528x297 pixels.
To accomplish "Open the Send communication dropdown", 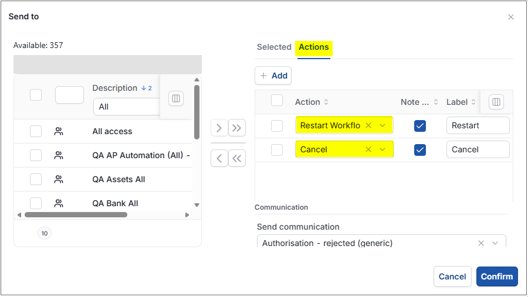I will pos(495,243).
